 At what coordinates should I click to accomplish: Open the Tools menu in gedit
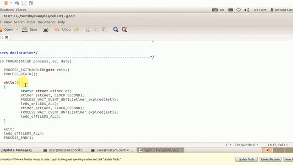(31, 22)
